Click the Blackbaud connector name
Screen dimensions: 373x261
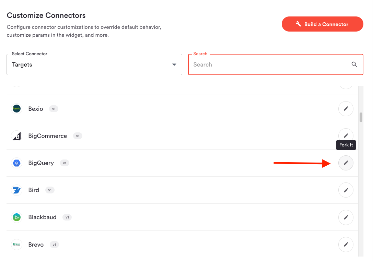point(42,217)
